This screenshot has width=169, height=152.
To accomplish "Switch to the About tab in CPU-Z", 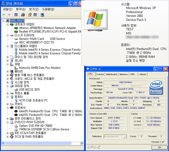I will tap(143, 74).
